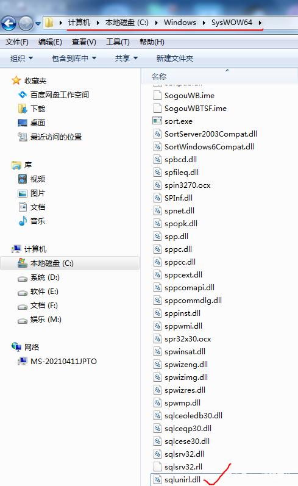Expand 包含到库中 dropdown
Viewport: 298px width, 486px height.
[x=74, y=59]
